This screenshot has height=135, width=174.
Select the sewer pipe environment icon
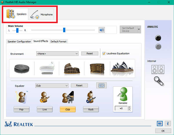pos(22,68)
